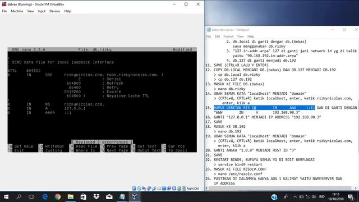
Task: Open the Action Center notifications icon
Action: point(351,197)
